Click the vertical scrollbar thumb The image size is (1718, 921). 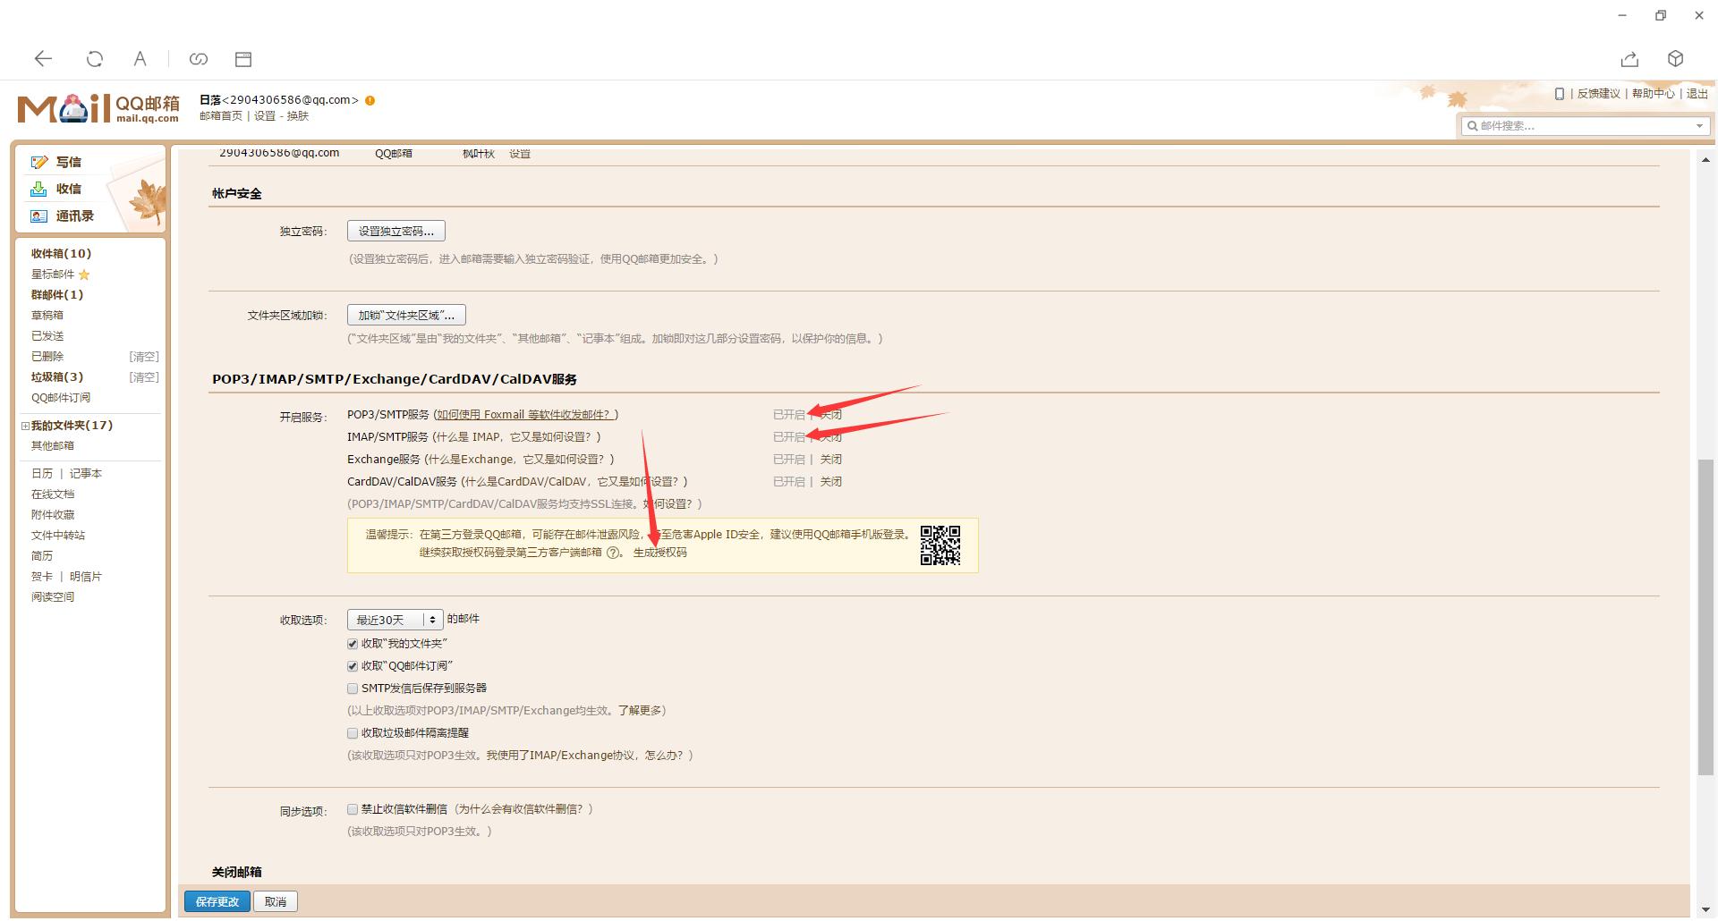tap(1705, 617)
